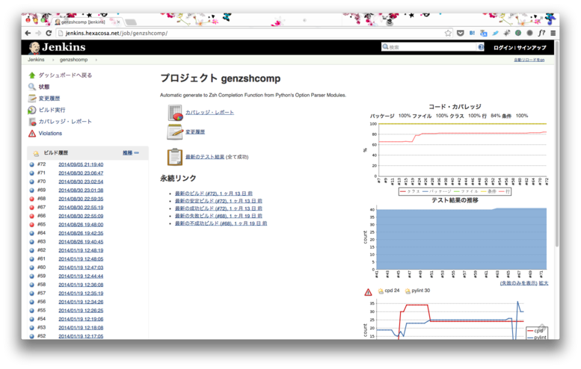Open the Jenkins breadcrumb dropdown arrow

click(53, 60)
